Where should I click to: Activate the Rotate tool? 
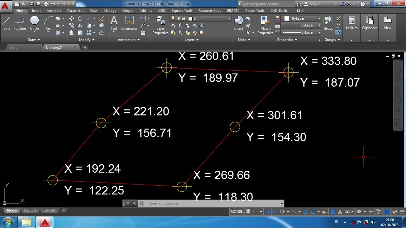pos(80,18)
